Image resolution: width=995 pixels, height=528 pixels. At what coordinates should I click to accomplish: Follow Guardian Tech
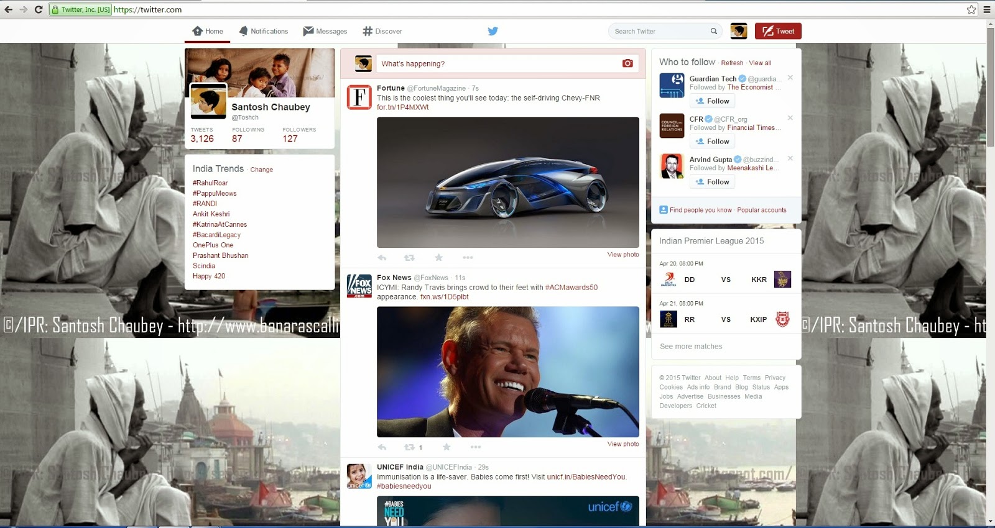(x=712, y=101)
